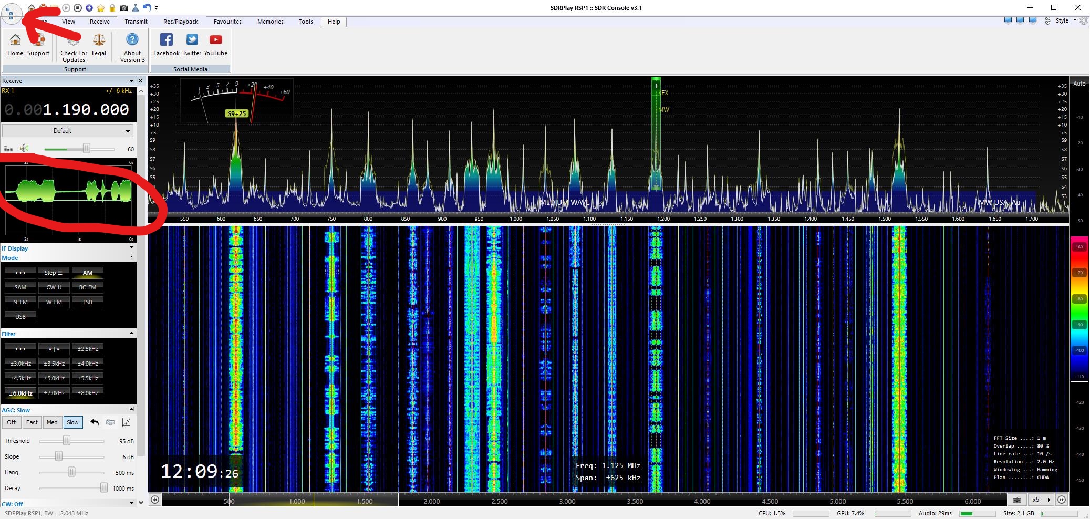This screenshot has height=519, width=1090.
Task: Open the Rec/Playback ribbon tab
Action: tap(180, 22)
